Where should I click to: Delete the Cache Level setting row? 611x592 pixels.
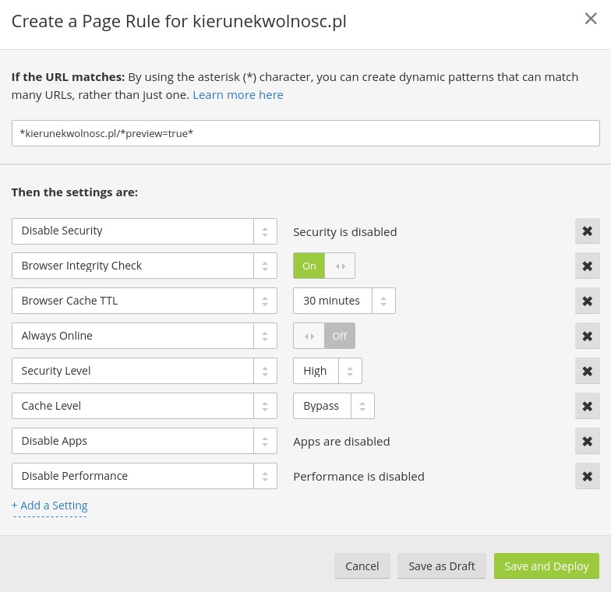point(587,406)
